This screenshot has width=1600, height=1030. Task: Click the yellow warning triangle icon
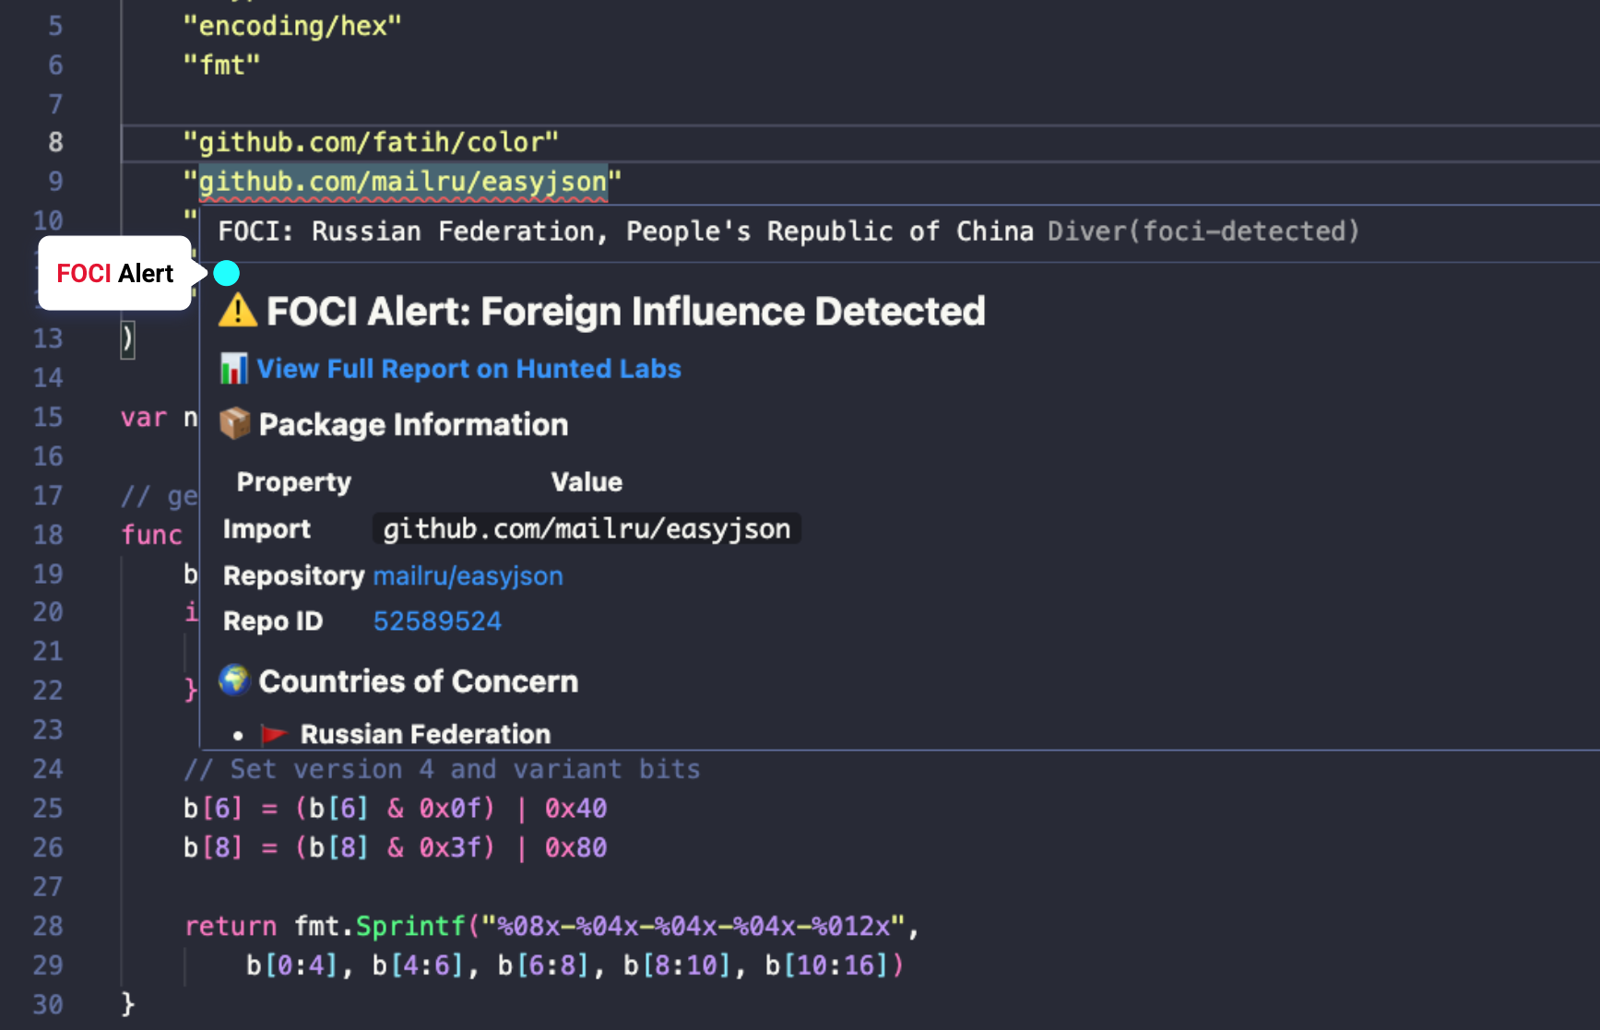pyautogui.click(x=238, y=311)
